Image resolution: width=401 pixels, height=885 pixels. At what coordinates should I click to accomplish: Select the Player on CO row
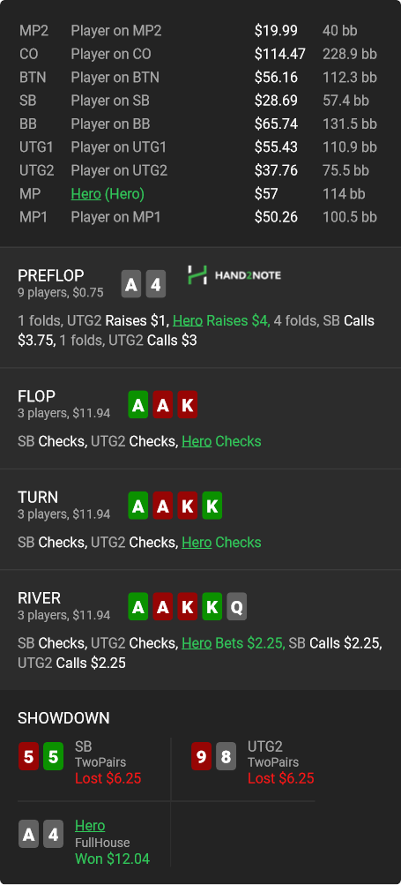click(200, 54)
